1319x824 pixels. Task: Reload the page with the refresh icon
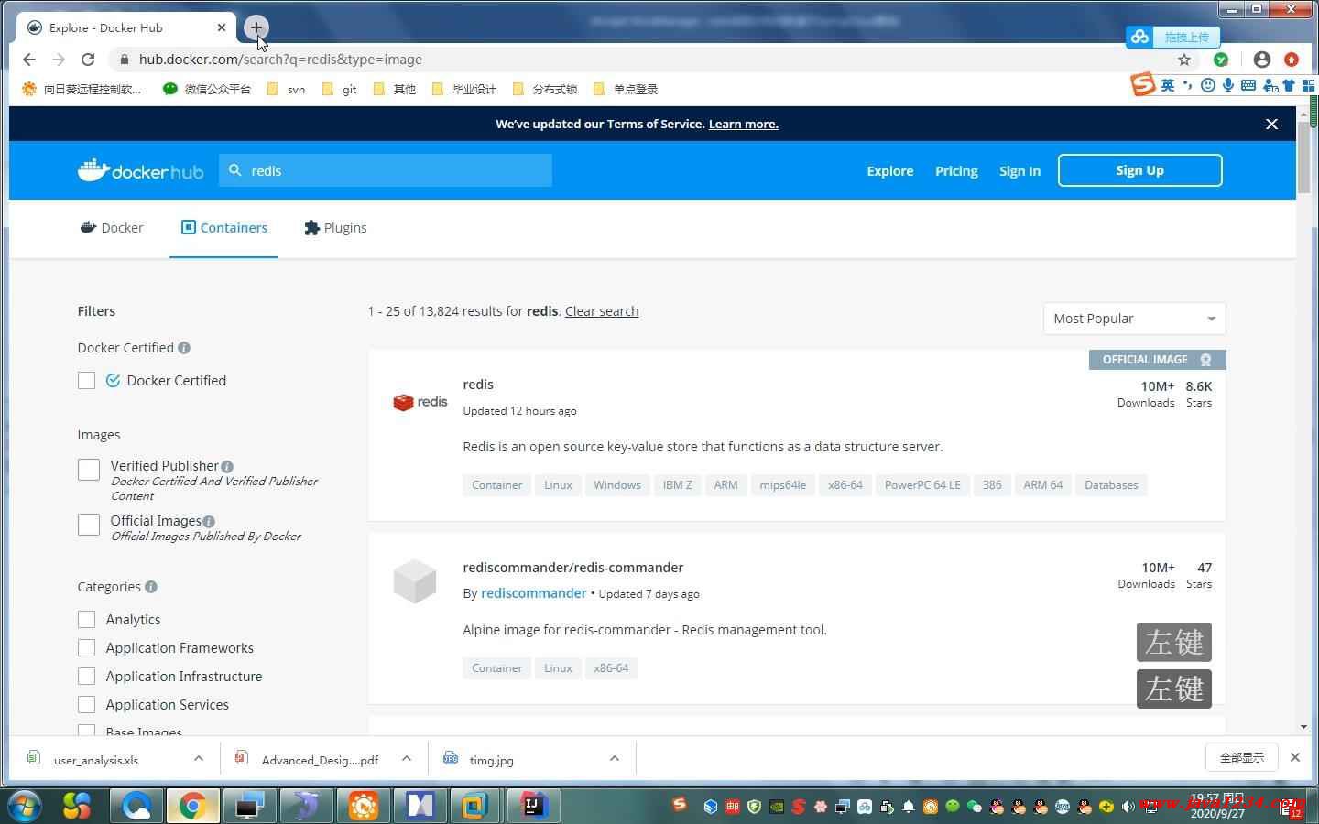pos(88,60)
